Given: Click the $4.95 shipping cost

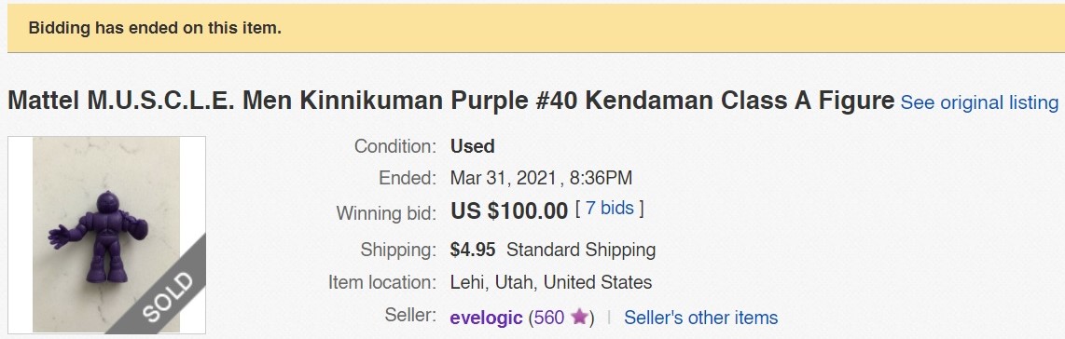Looking at the screenshot, I should coord(473,250).
